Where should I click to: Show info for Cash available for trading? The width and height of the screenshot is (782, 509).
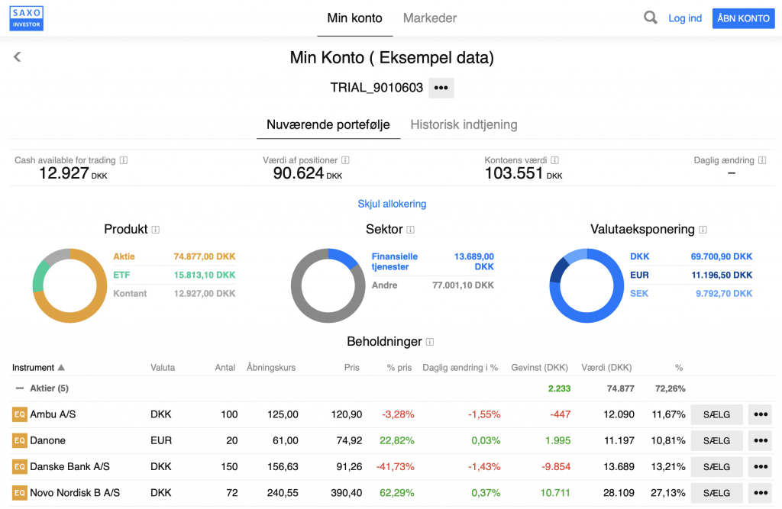tap(124, 160)
